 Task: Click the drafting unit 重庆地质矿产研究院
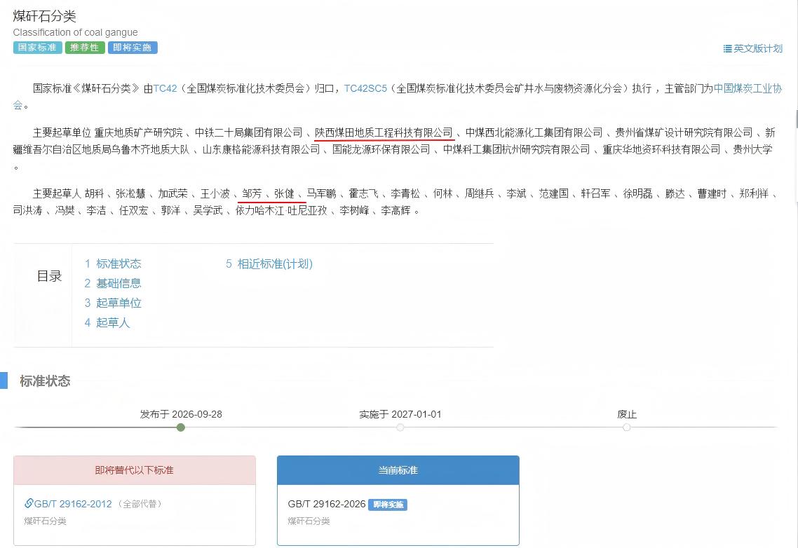[x=138, y=133]
